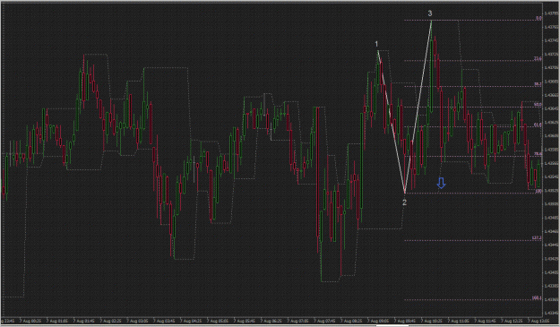560x327 pixels.
Task: Click the 100 Fibonacci level label
Action: 538,192
